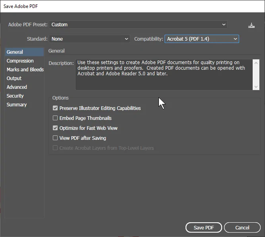Click the description scrollbar down arrow
The image size is (265, 237).
point(257,86)
